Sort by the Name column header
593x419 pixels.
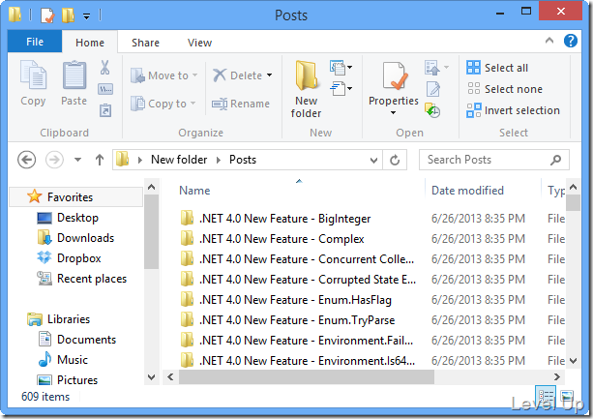[x=194, y=191]
